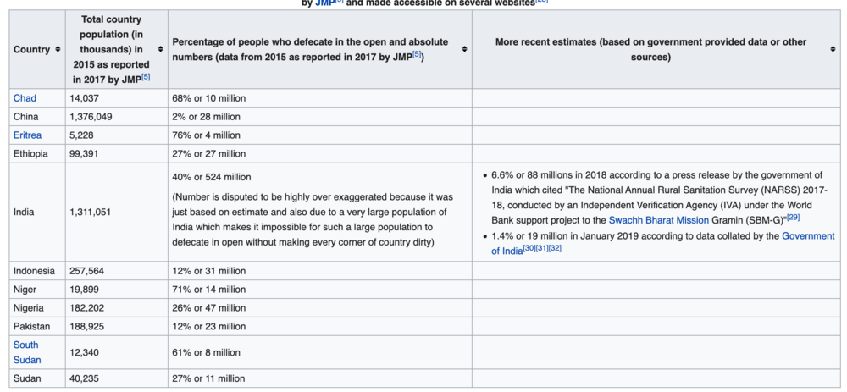Open citation [5] in population column header
The width and height of the screenshot is (847, 392).
pyautogui.click(x=146, y=77)
